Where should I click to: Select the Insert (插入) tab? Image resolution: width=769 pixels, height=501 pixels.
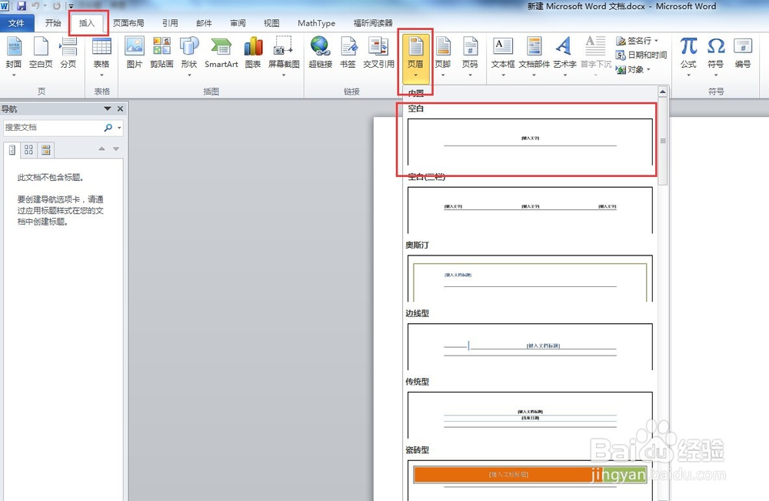tap(87, 23)
